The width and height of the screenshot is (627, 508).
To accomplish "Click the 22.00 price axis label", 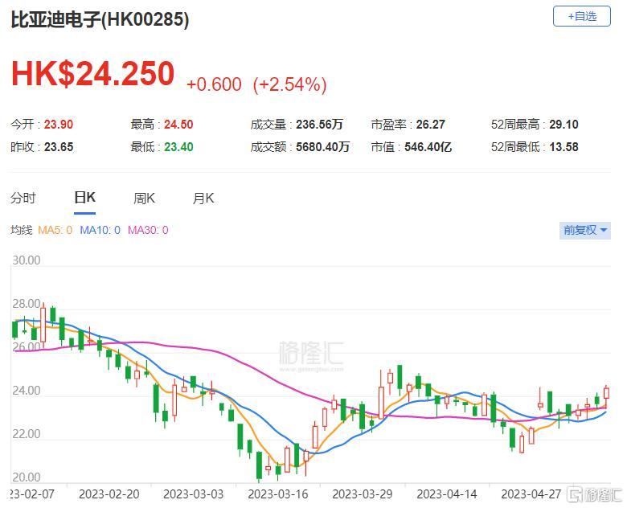I will pyautogui.click(x=27, y=433).
